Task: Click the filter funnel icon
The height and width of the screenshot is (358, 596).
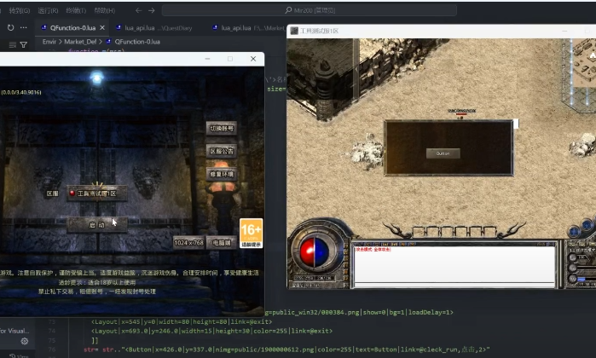Action: point(23,43)
